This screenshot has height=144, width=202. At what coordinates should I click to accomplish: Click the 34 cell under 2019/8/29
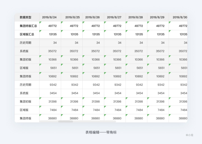click(x=158, y=43)
